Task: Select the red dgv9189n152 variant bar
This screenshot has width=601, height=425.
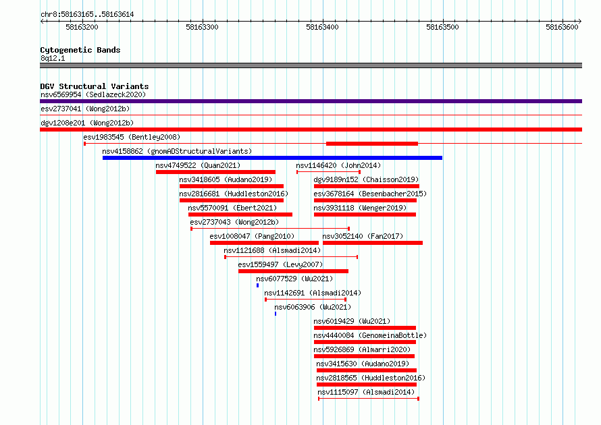Action: (x=367, y=186)
